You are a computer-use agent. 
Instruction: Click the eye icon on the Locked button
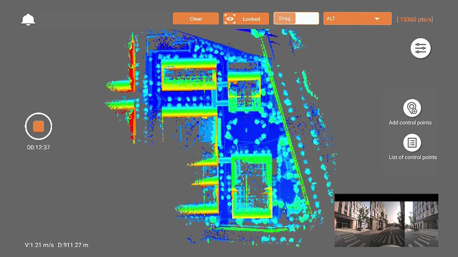point(231,18)
